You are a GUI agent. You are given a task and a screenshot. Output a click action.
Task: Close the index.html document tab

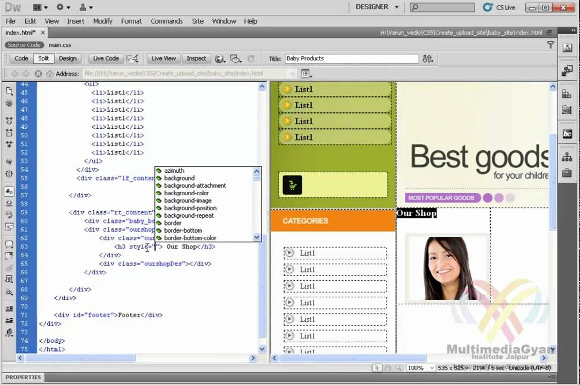42,33
